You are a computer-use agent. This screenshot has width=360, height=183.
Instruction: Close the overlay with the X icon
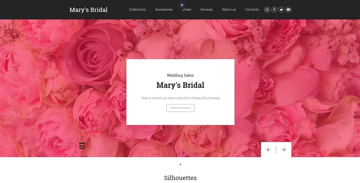pos(182,5)
